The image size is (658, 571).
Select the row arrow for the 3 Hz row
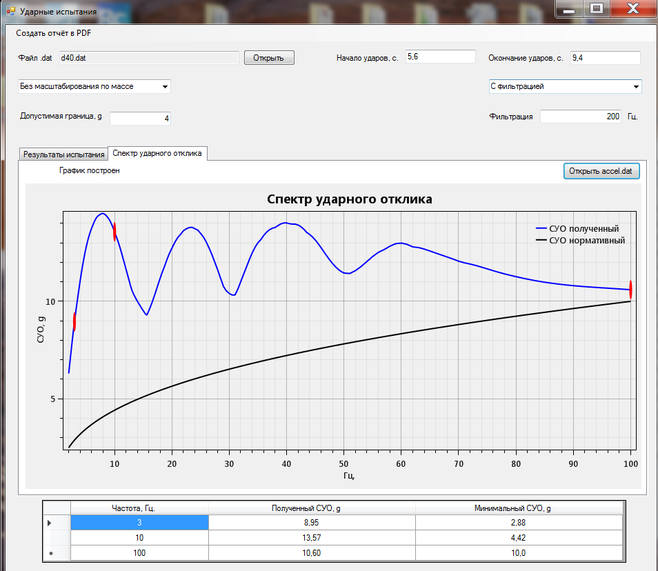coord(49,523)
